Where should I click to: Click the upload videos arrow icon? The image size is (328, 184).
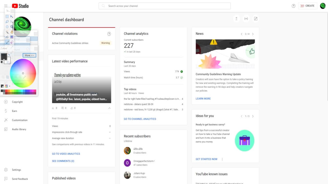tap(236, 19)
